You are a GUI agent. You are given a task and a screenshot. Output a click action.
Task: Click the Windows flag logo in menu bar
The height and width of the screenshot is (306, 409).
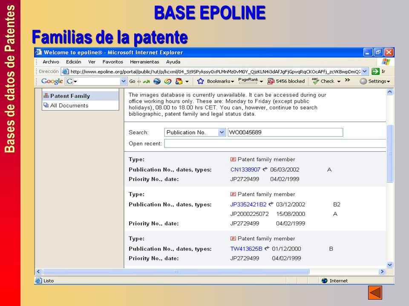pos(386,62)
